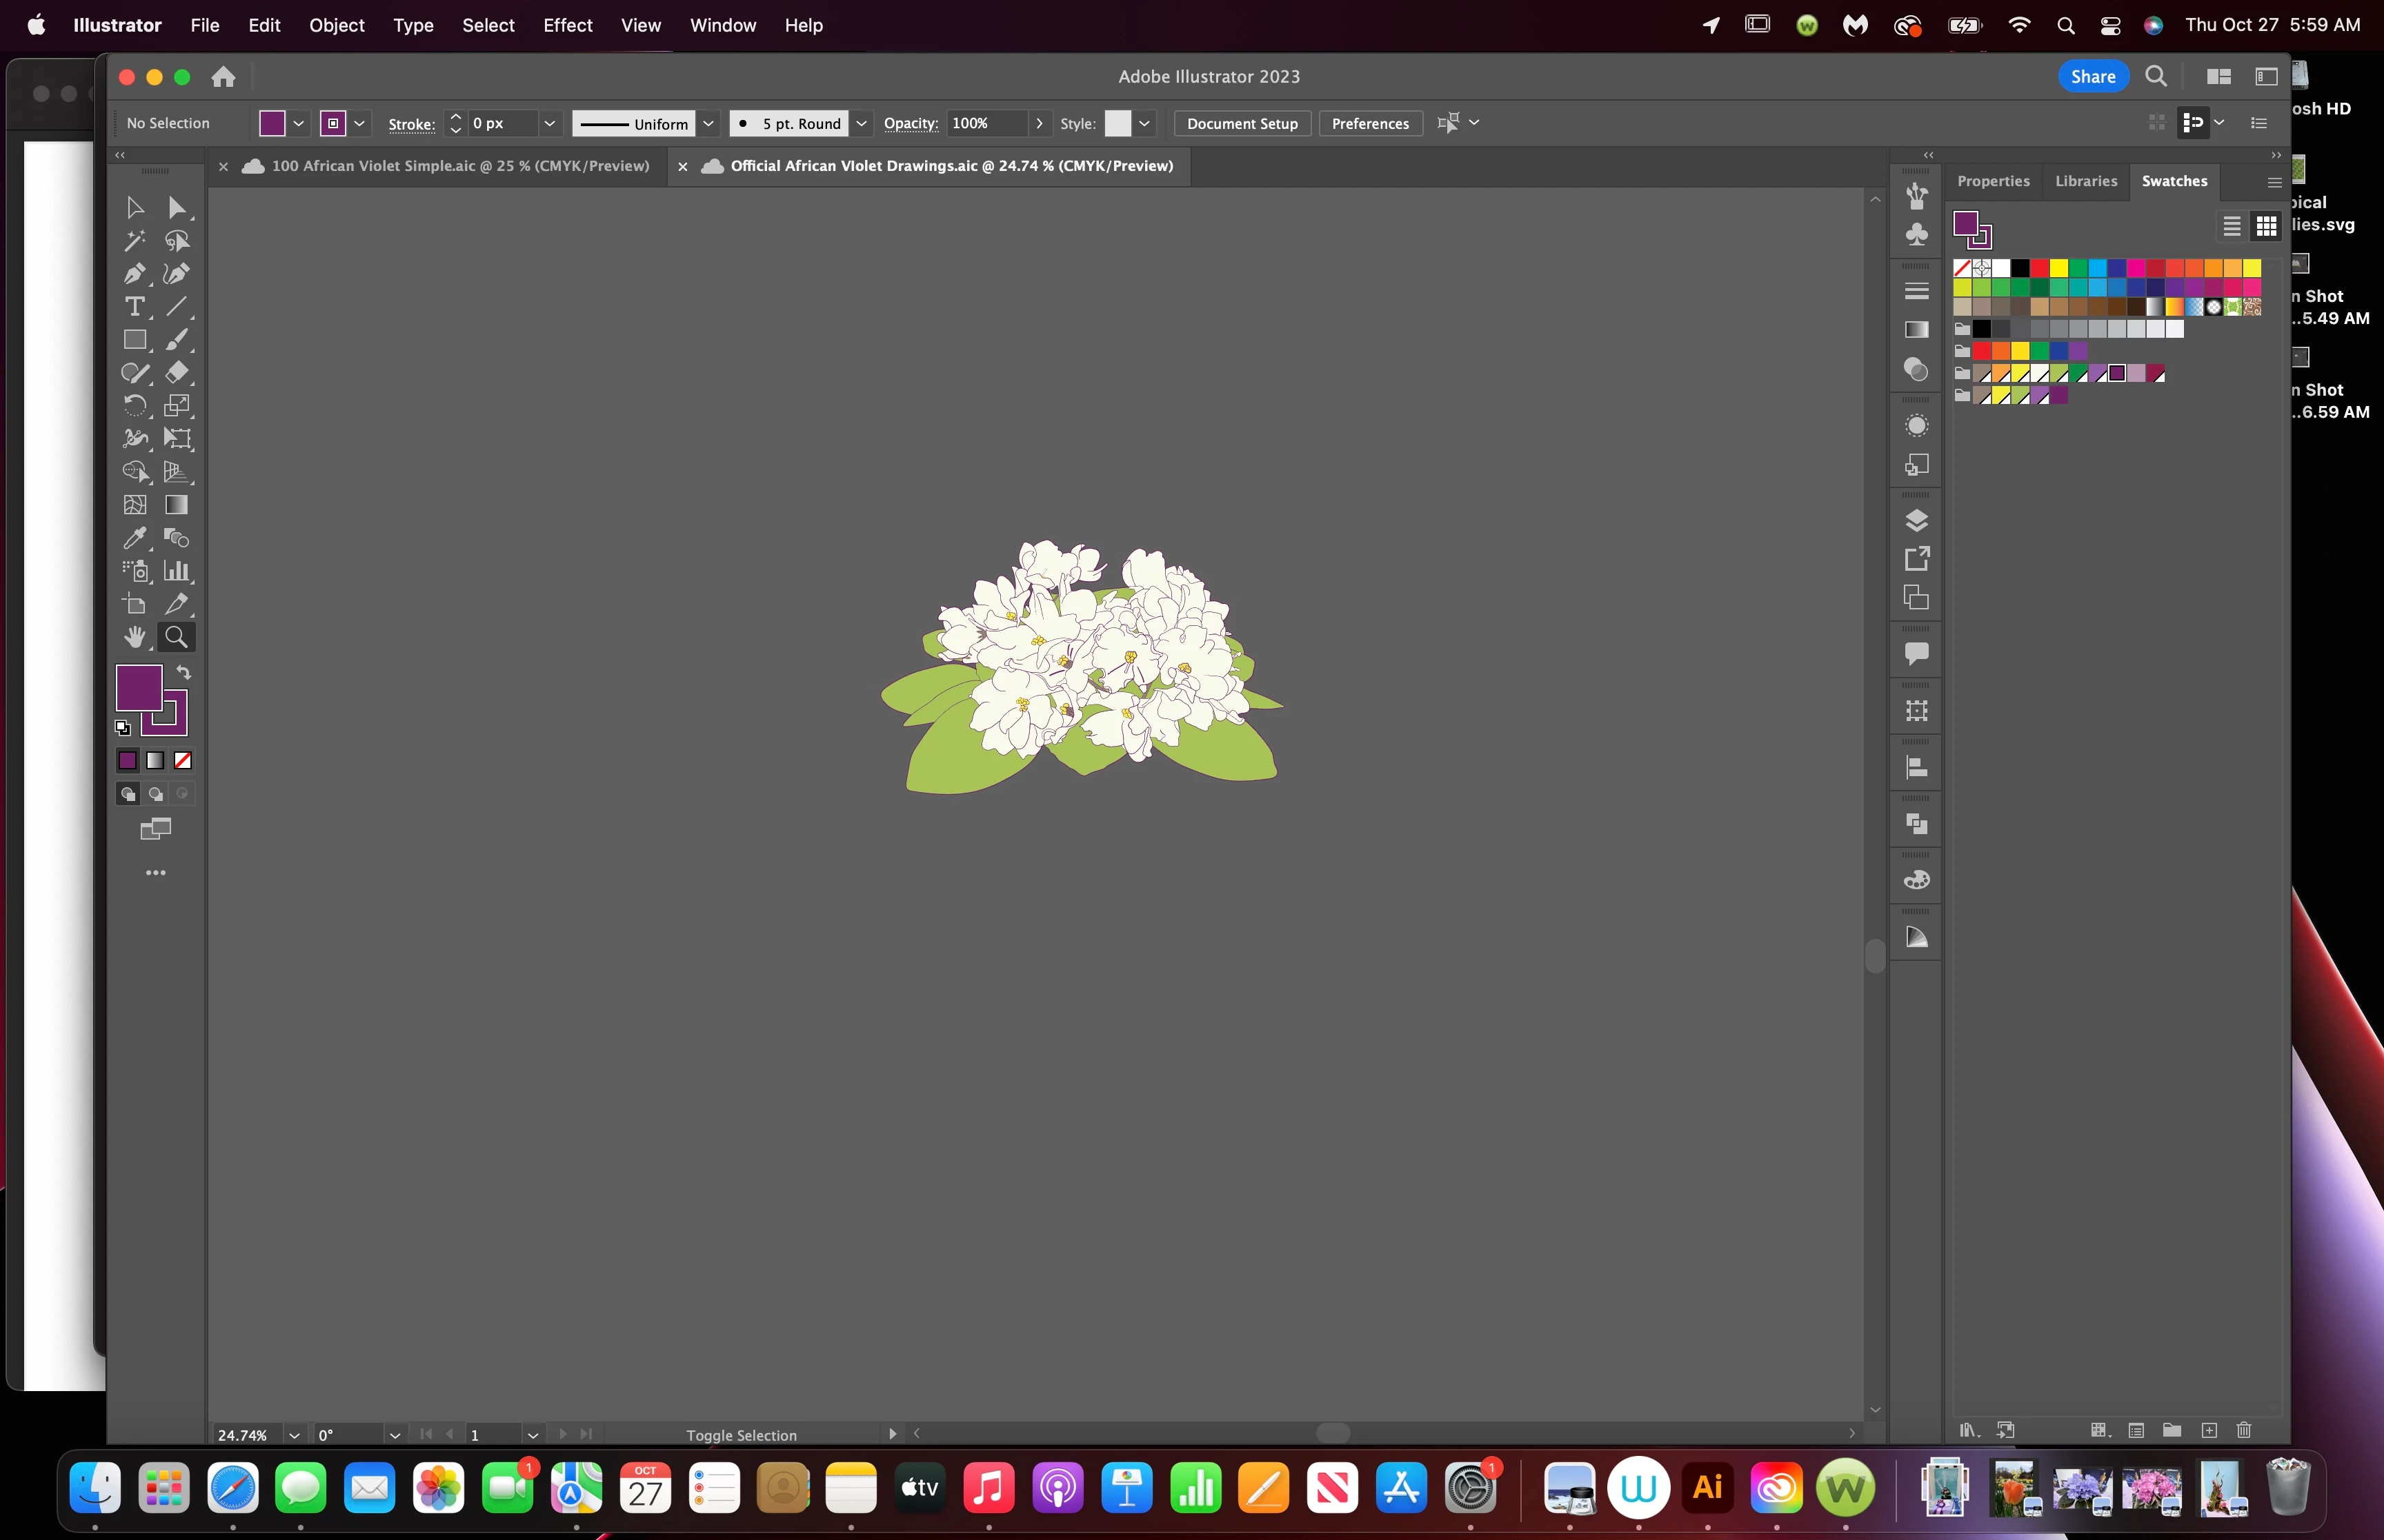Screen dimensions: 2384x1540
Task: Click the Swap Fill and Stroke arrow
Action: point(184,672)
